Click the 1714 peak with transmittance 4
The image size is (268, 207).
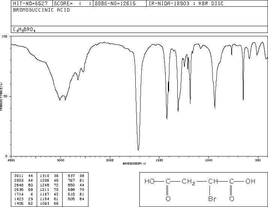coord(24,194)
